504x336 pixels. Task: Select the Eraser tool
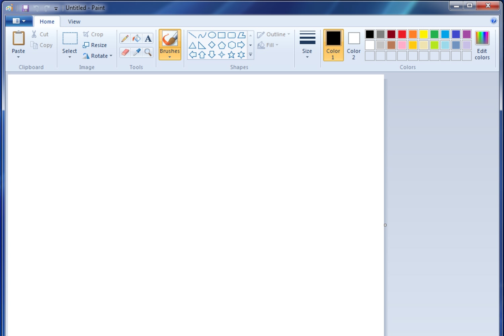(125, 52)
